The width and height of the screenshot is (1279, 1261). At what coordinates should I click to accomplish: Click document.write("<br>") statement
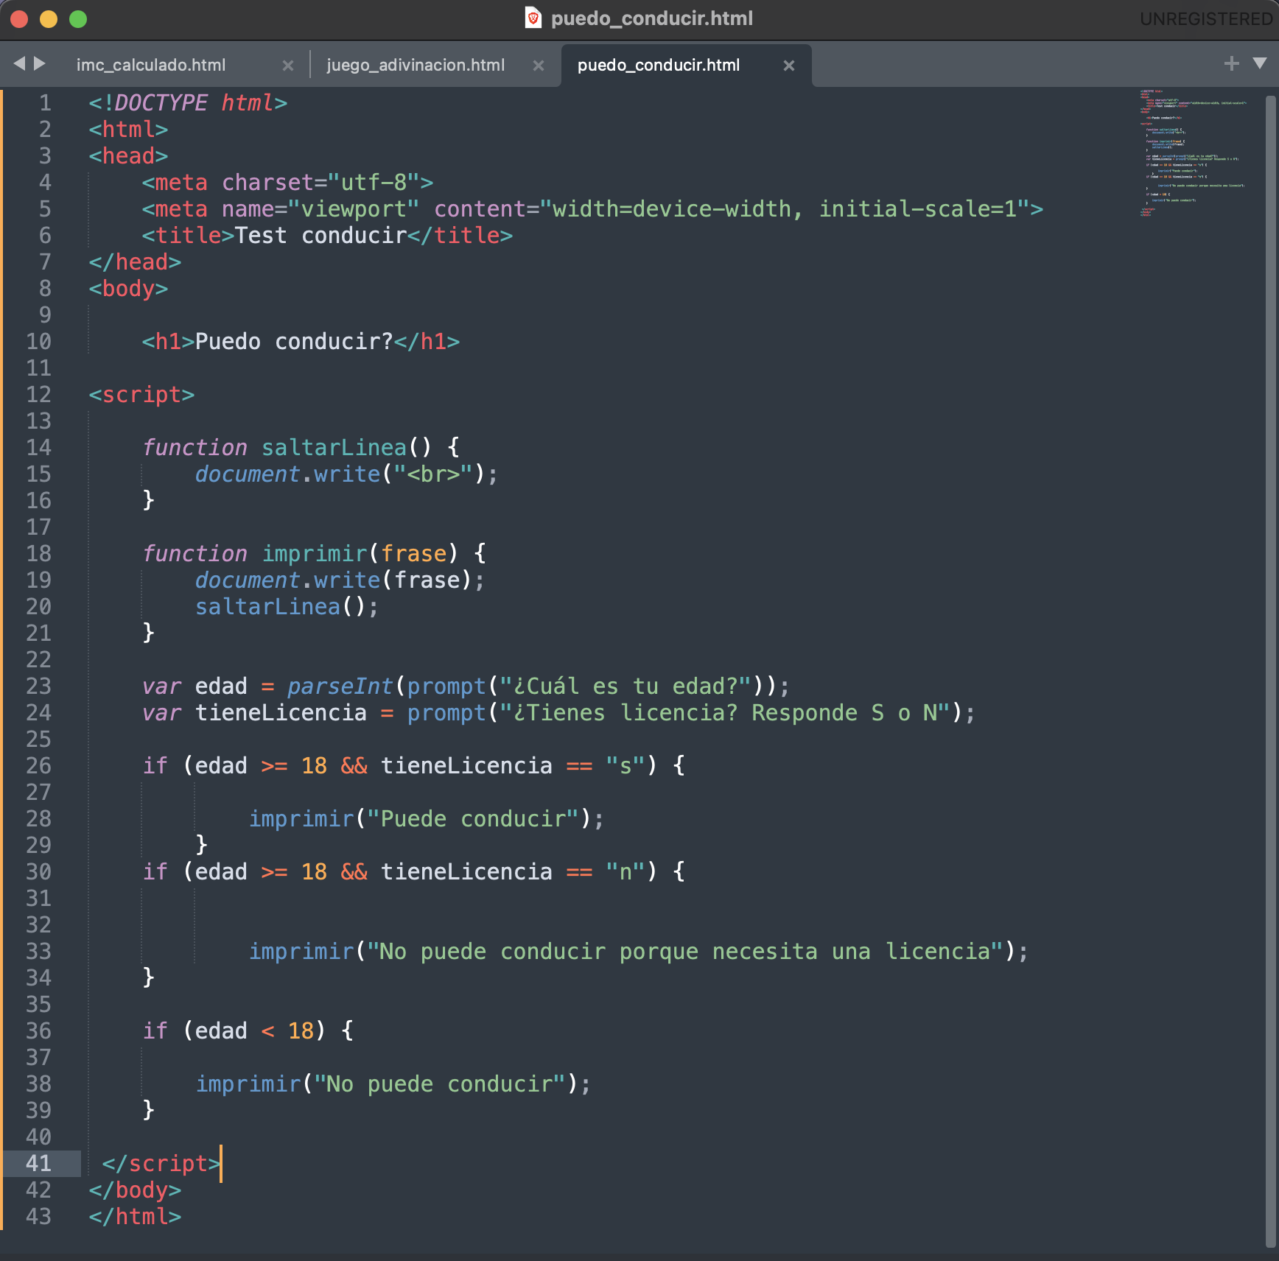pyautogui.click(x=346, y=474)
